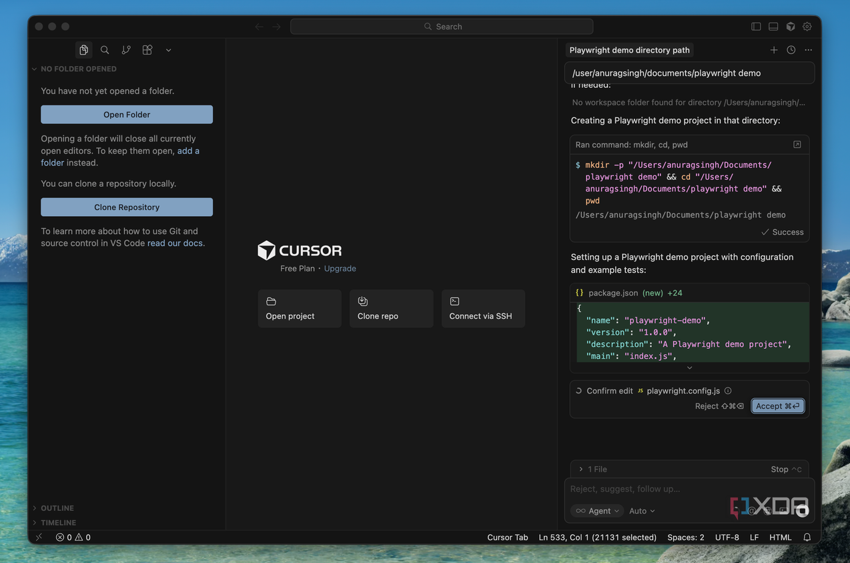Open problems via errors and warnings indicator
This screenshot has height=563, width=850.
pos(73,537)
